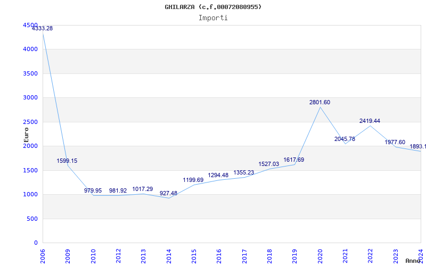Click the x-axis year 2017
426x266 pixels.
244,256
